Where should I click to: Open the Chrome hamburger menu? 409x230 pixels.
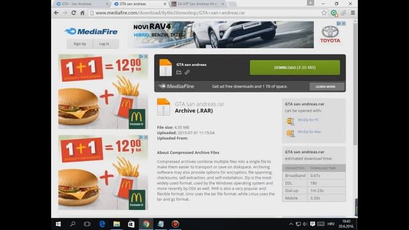pos(353,13)
